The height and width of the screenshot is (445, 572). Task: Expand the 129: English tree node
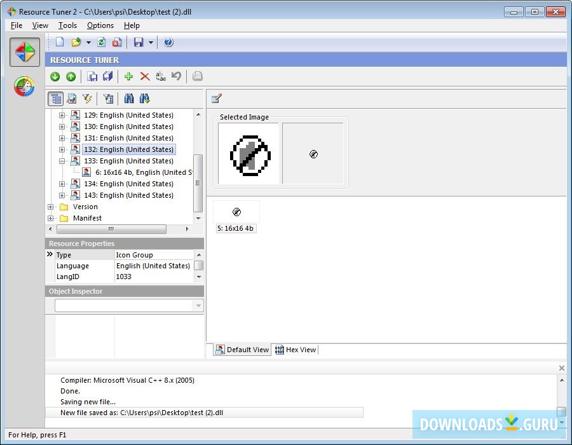(x=62, y=115)
